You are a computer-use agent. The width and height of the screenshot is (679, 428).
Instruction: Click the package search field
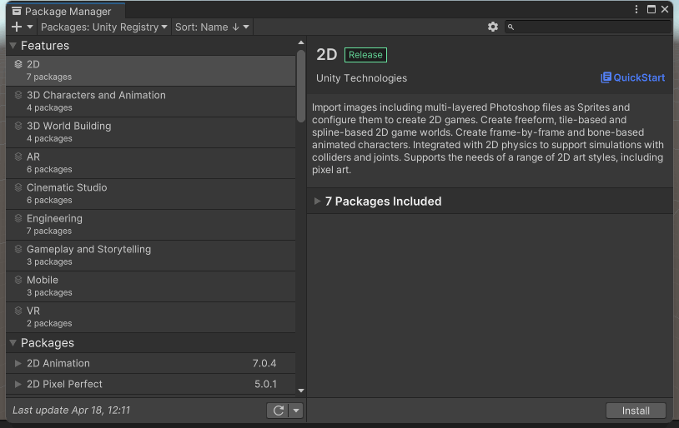(x=588, y=27)
